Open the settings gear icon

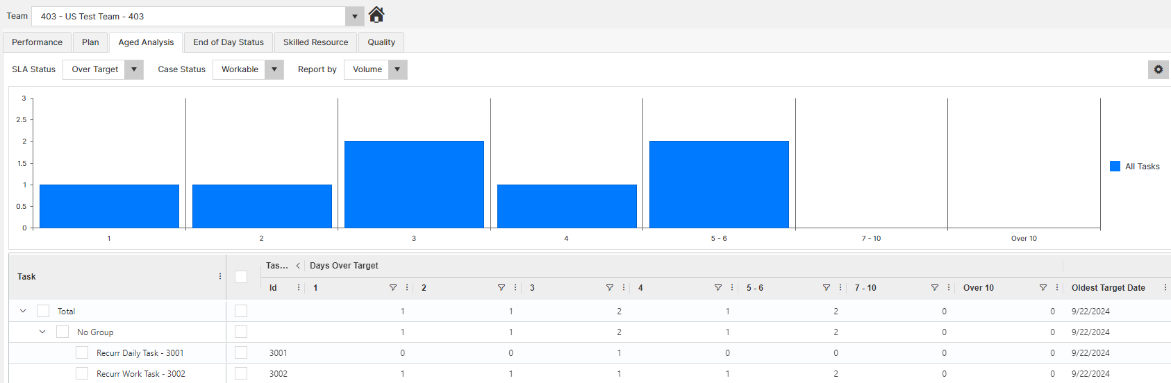coord(1158,69)
